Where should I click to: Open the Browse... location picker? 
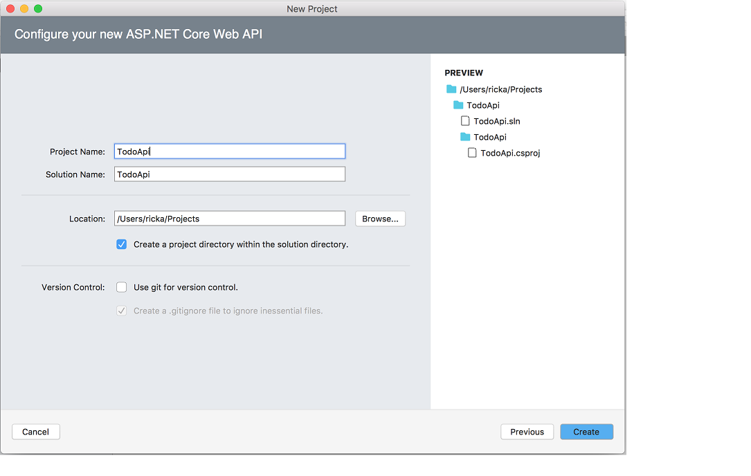click(380, 219)
